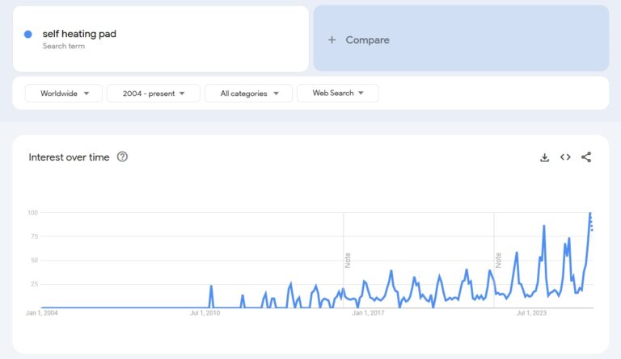
Task: Edit the "self heating pad" search term
Action: click(x=79, y=34)
